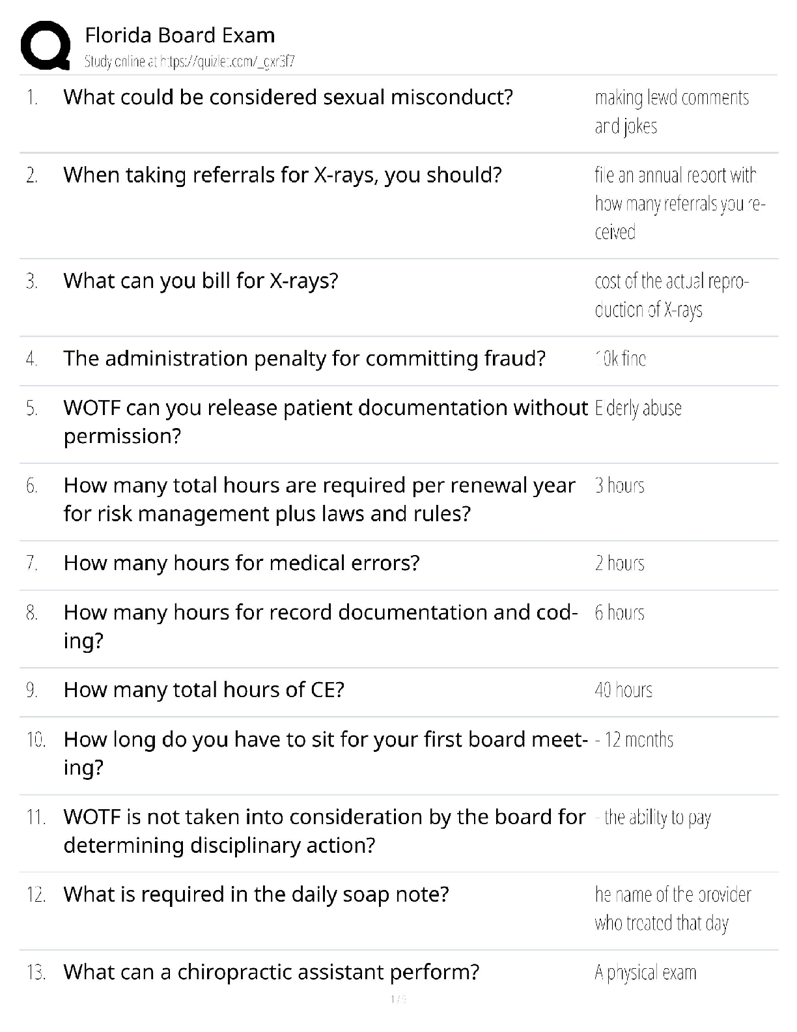This screenshot has height=1032, width=797.
Task: Select the sexual misconduct question
Action: 288,98
